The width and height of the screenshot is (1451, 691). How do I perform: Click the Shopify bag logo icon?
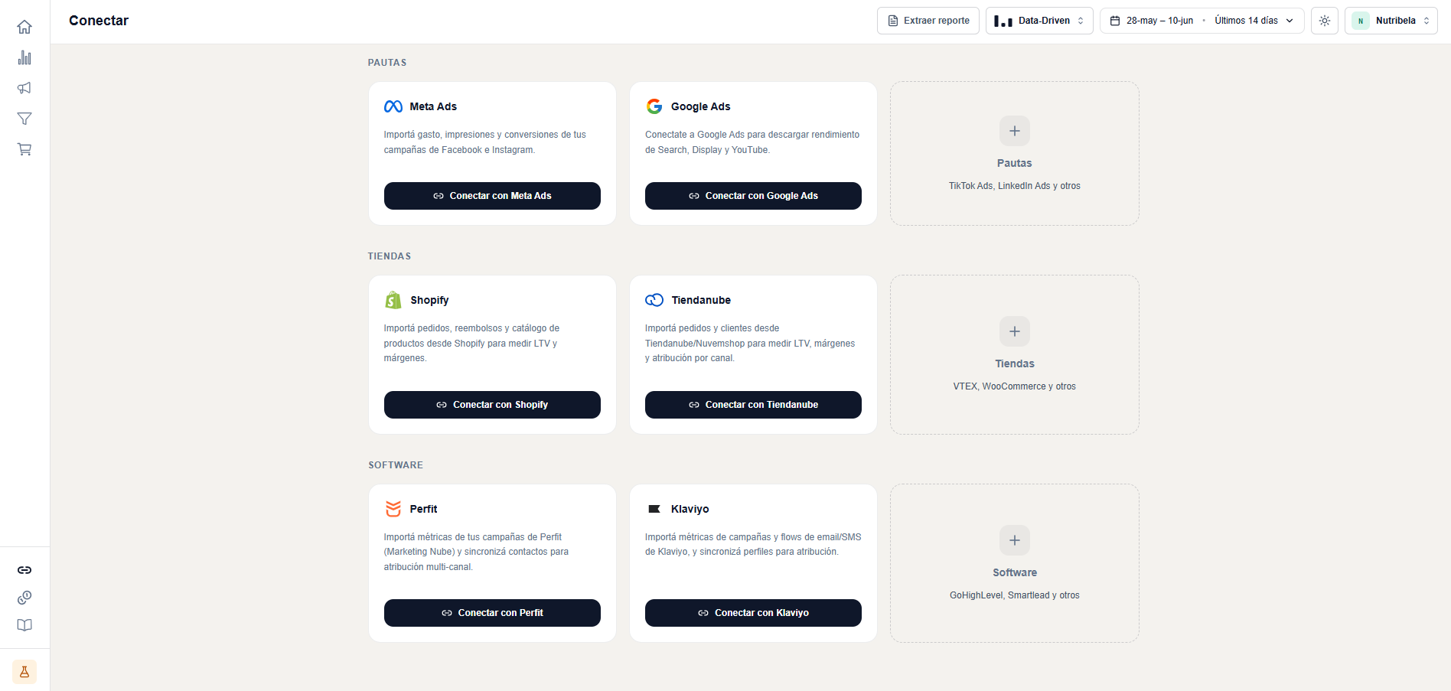(x=393, y=300)
